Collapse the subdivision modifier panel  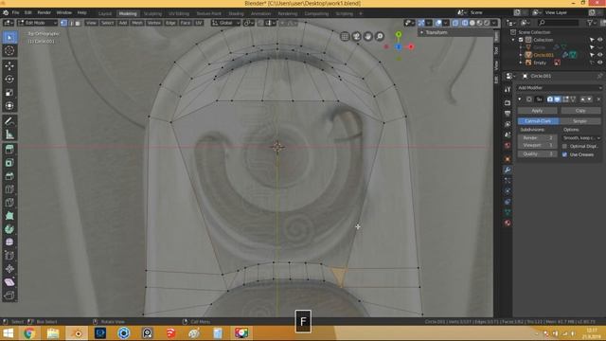tap(520, 99)
